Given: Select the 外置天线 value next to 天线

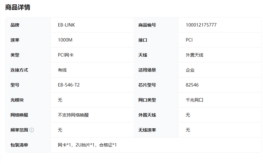Looking at the screenshot, I should [194, 55].
